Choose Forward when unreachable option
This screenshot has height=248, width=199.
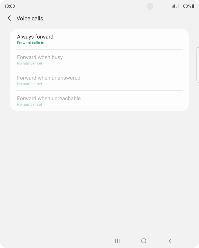(49, 98)
